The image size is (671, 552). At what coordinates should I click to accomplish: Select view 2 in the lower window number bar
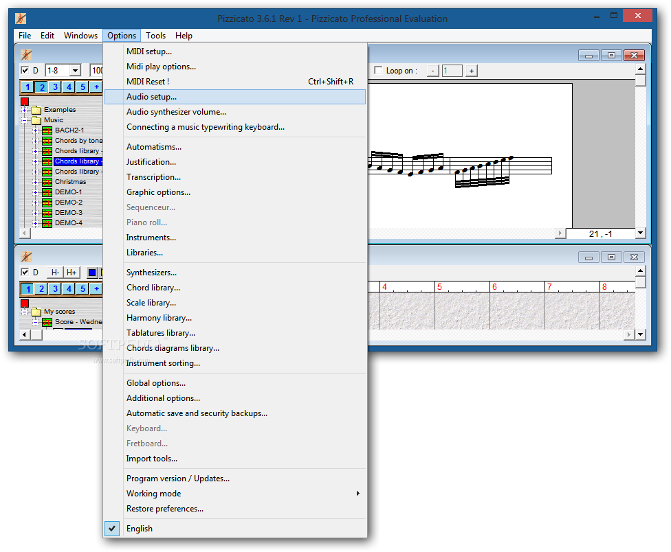41,288
